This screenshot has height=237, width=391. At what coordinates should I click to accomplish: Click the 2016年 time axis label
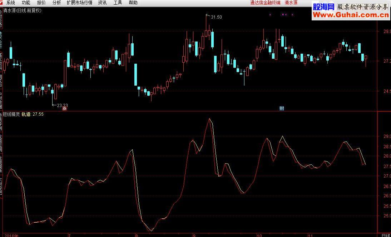click(x=11, y=236)
